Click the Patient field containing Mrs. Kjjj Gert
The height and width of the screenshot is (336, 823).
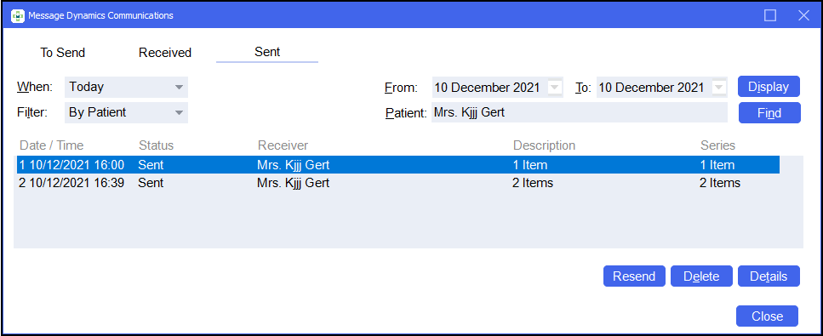[x=579, y=112]
